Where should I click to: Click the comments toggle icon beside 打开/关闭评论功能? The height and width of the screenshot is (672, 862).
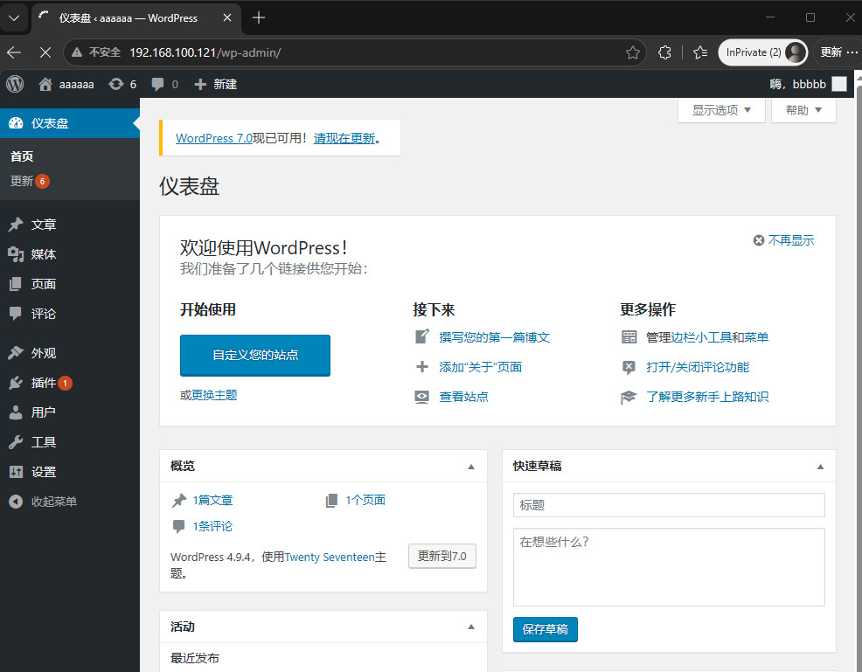(x=629, y=368)
